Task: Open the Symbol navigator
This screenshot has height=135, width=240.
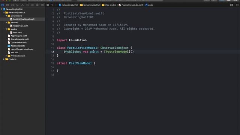Action: tap(12, 5)
